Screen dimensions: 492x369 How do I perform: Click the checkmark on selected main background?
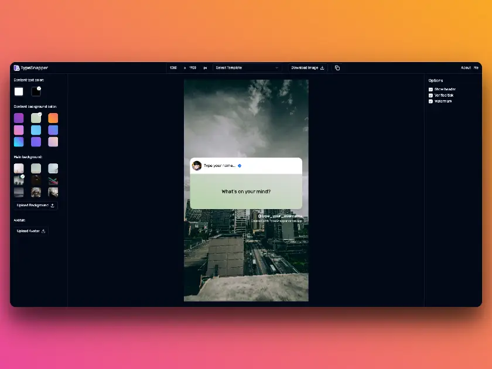click(x=23, y=176)
